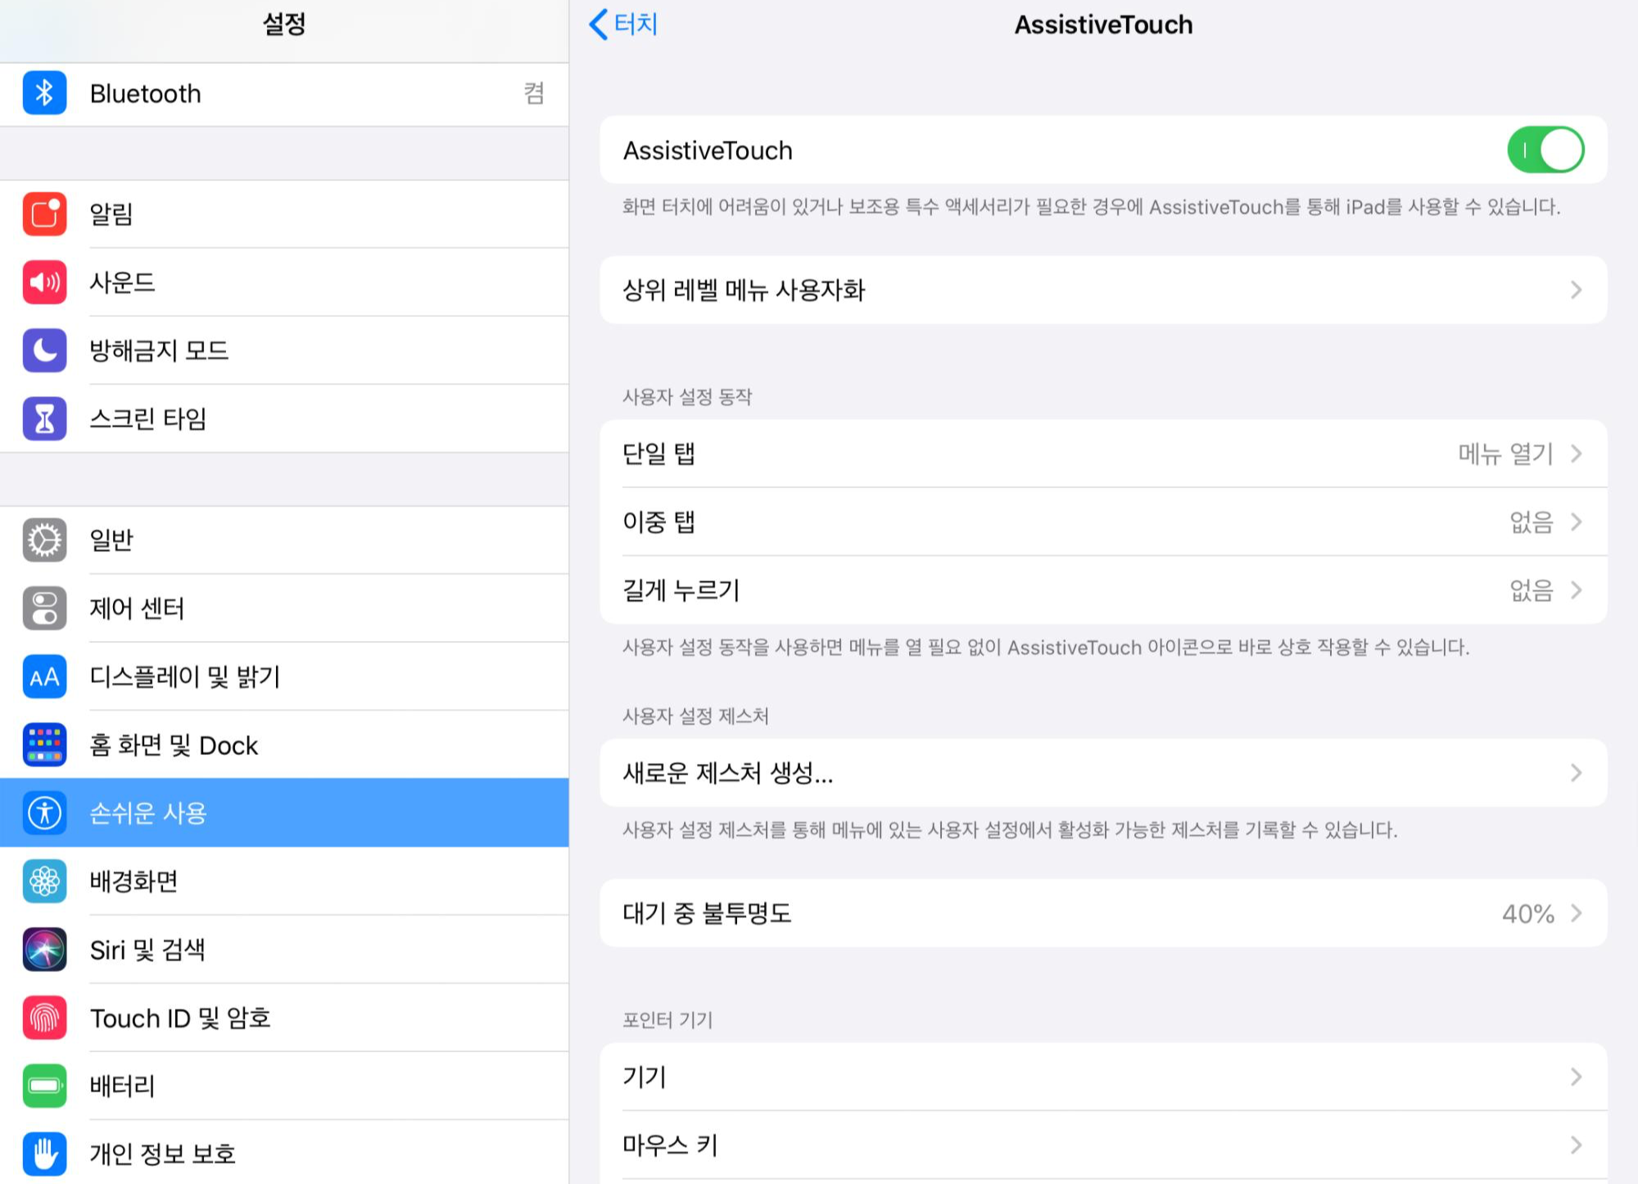Viewport: 1638px width, 1184px height.
Task: Expand 이중 탭 setting chevron
Action: click(1576, 522)
